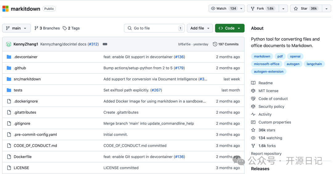Open the green Code dropdown

pyautogui.click(x=230, y=28)
